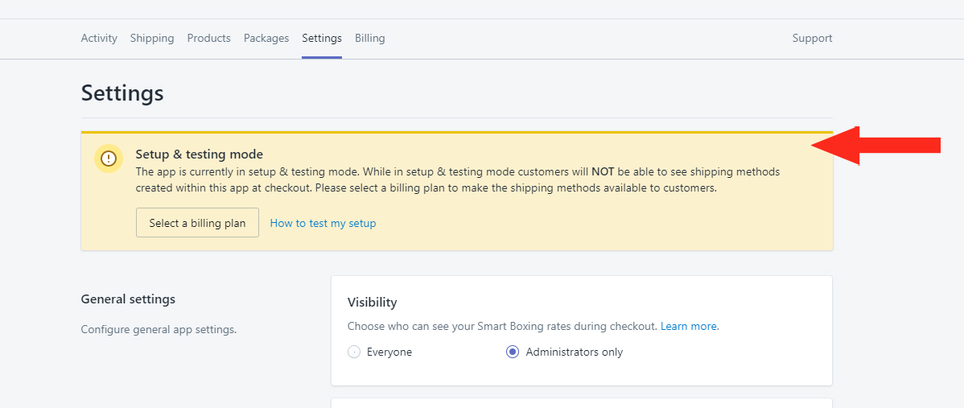The height and width of the screenshot is (408, 964).
Task: Switch to the Shipping tab
Action: (x=152, y=38)
